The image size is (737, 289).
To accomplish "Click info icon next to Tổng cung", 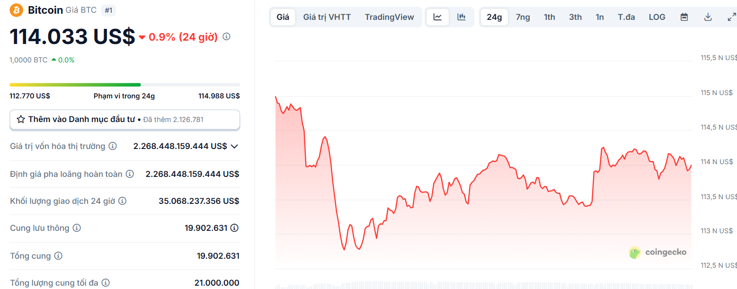I will (x=58, y=256).
